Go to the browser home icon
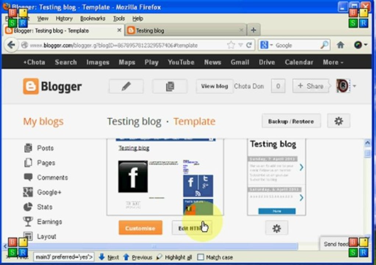Screen dimensions: 376x265 [x=340, y=45]
